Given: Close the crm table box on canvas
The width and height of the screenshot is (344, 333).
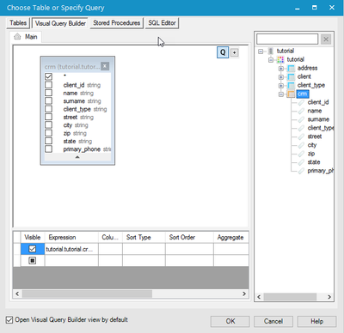Looking at the screenshot, I should (x=105, y=66).
